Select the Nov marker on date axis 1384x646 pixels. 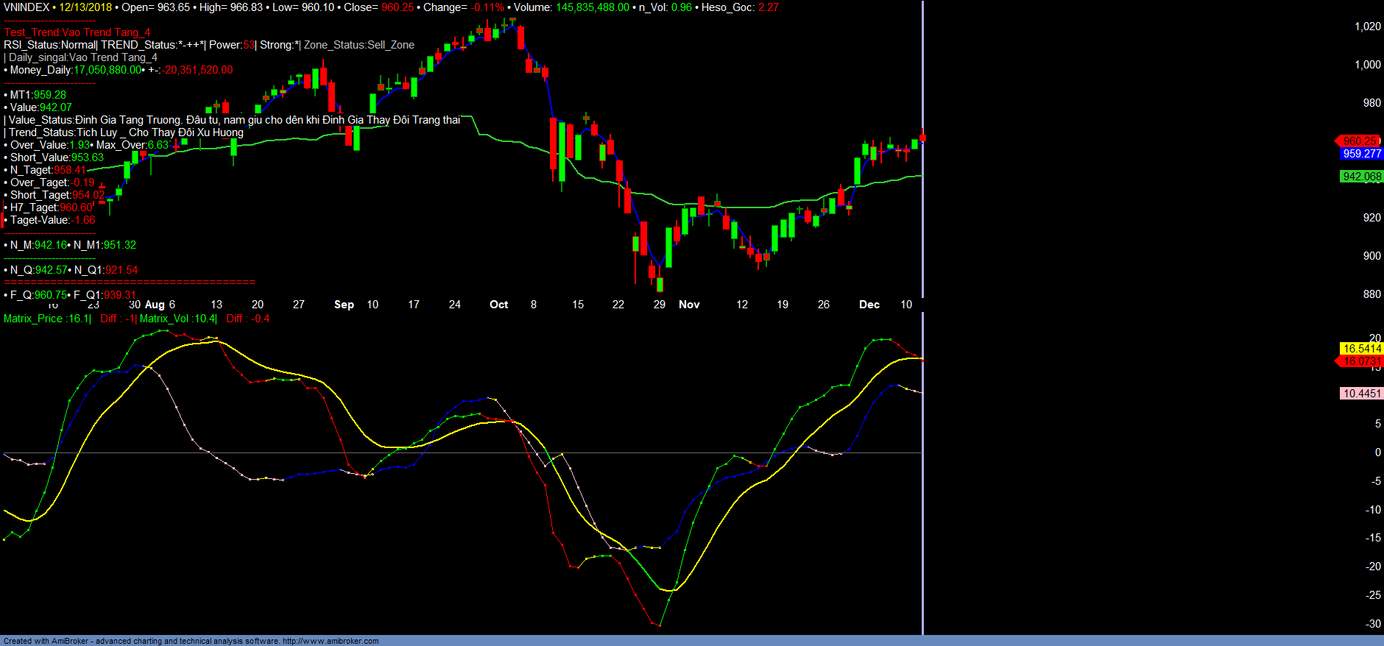tap(689, 305)
